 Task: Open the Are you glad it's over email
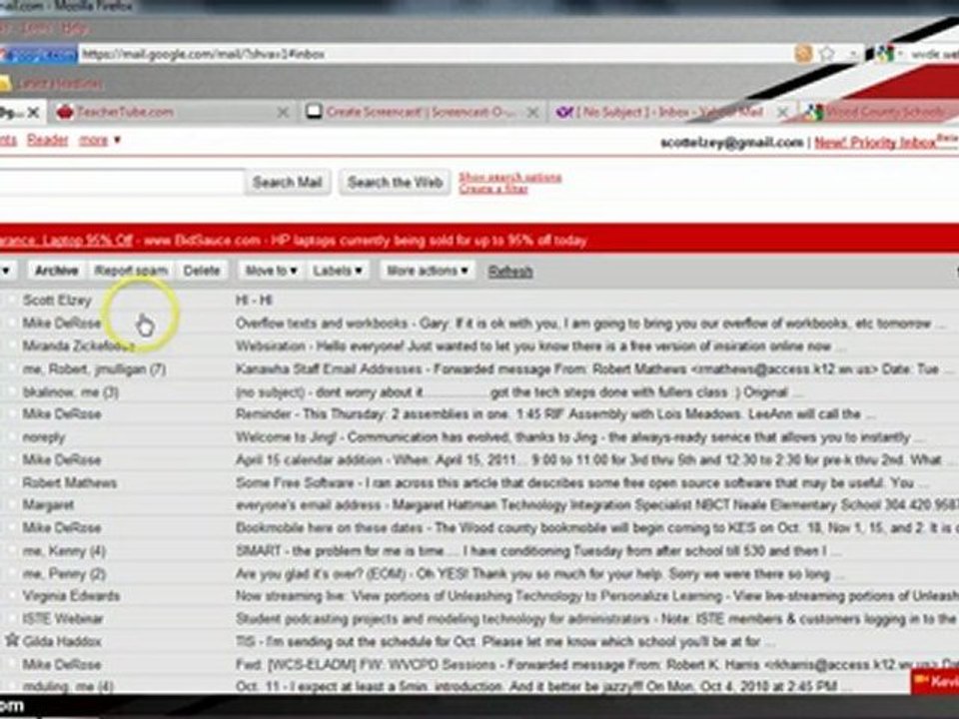(x=479, y=573)
